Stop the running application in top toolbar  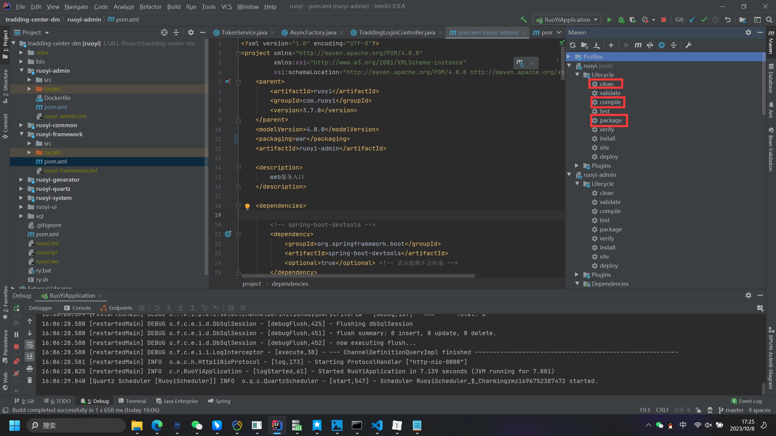click(664, 20)
